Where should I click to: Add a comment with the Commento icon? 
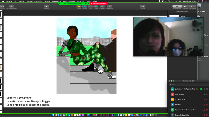coord(110,6)
